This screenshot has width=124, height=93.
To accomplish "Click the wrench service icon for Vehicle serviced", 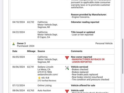I will [x=67, y=68].
